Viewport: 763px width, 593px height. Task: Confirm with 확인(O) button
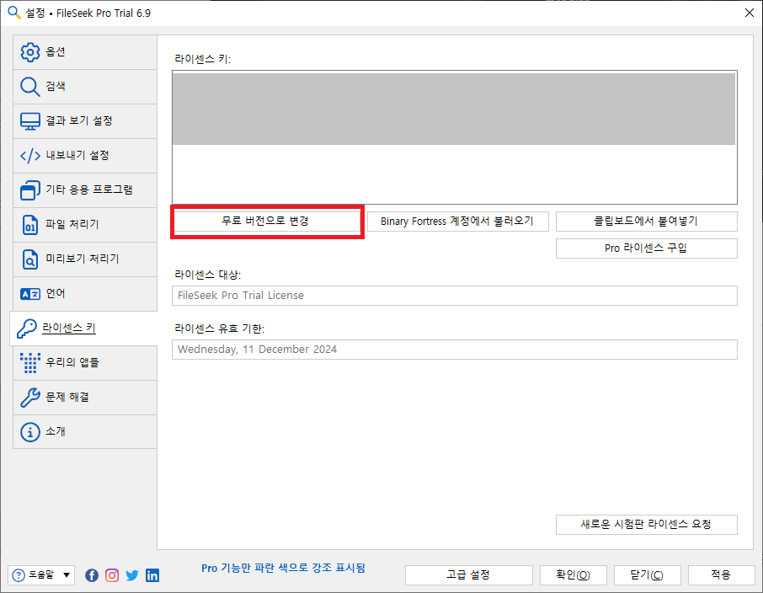pyautogui.click(x=574, y=575)
